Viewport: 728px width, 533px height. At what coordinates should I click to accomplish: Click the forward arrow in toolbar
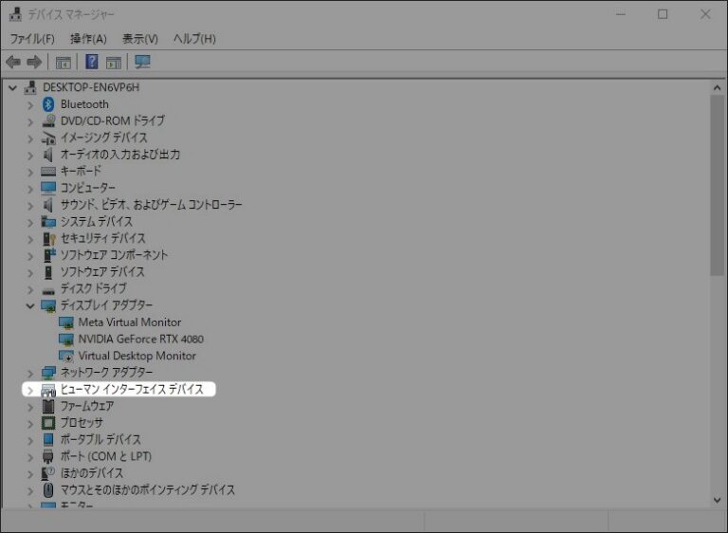click(34, 63)
